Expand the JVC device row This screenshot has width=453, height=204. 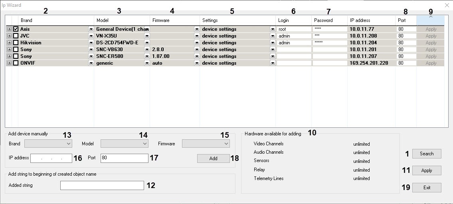(9, 36)
